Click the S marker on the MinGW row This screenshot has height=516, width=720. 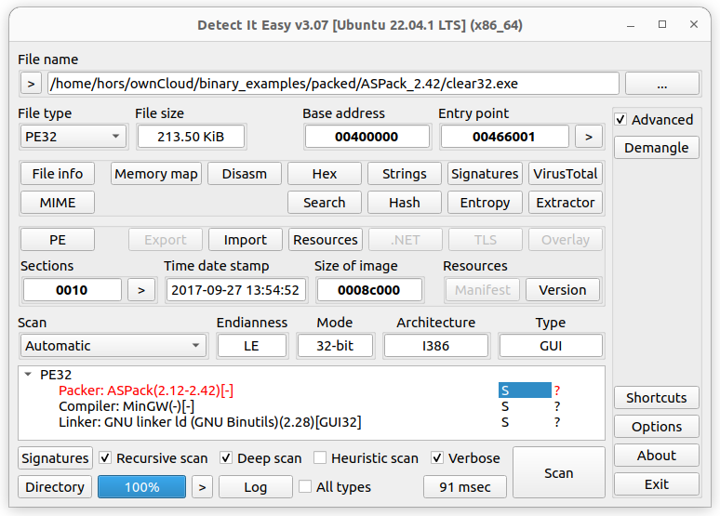[505, 406]
